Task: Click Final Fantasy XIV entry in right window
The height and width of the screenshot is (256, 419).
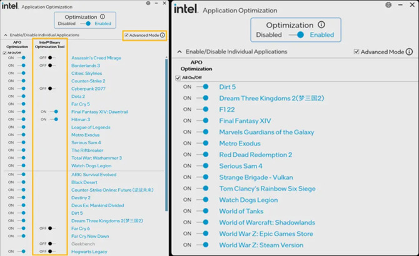Action: [245, 121]
